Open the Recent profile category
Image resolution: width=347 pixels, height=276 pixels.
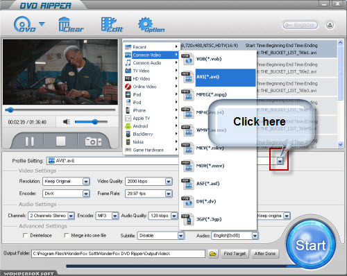[151, 47]
